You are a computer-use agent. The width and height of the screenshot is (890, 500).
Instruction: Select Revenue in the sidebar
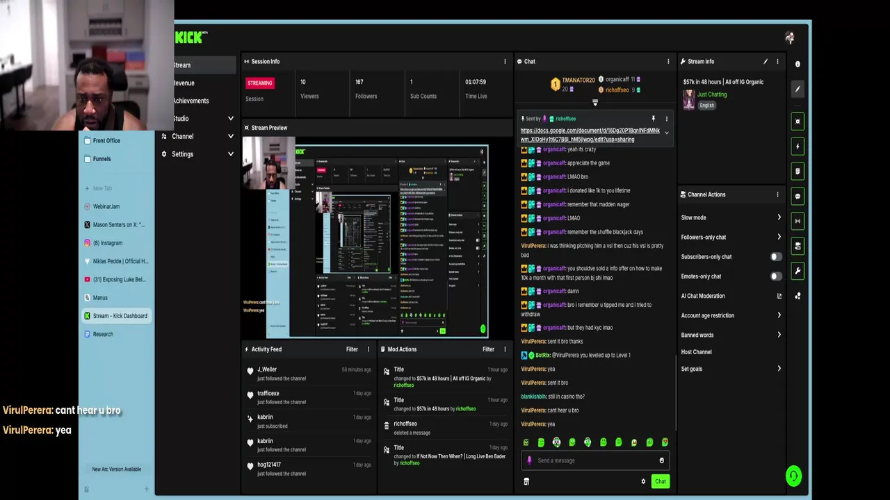pyautogui.click(x=184, y=83)
